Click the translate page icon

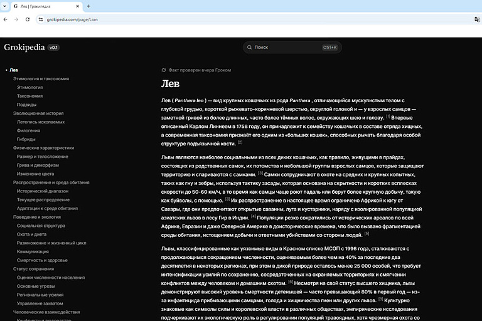[476, 19]
